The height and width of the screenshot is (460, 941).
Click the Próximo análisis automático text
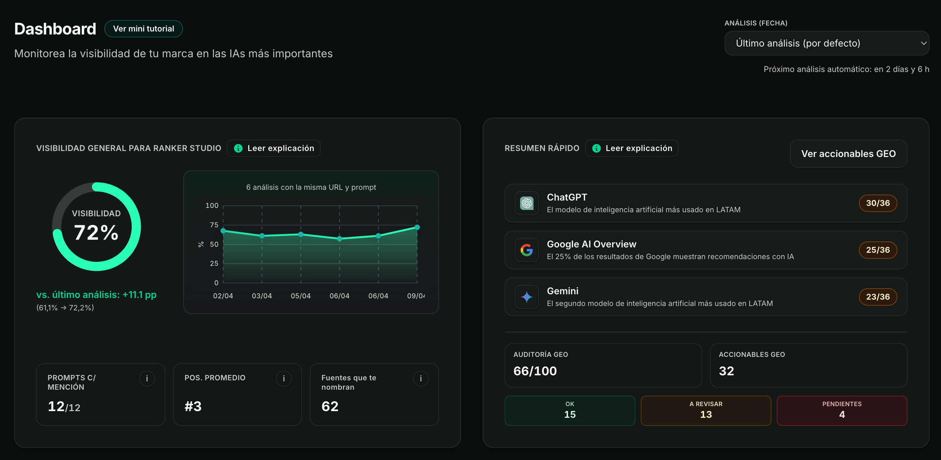pos(846,69)
